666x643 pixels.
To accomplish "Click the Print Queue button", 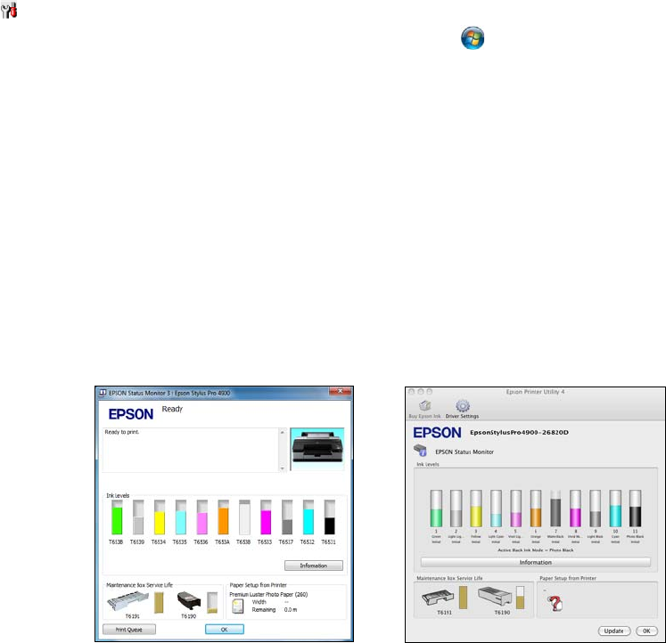I will point(129,630).
